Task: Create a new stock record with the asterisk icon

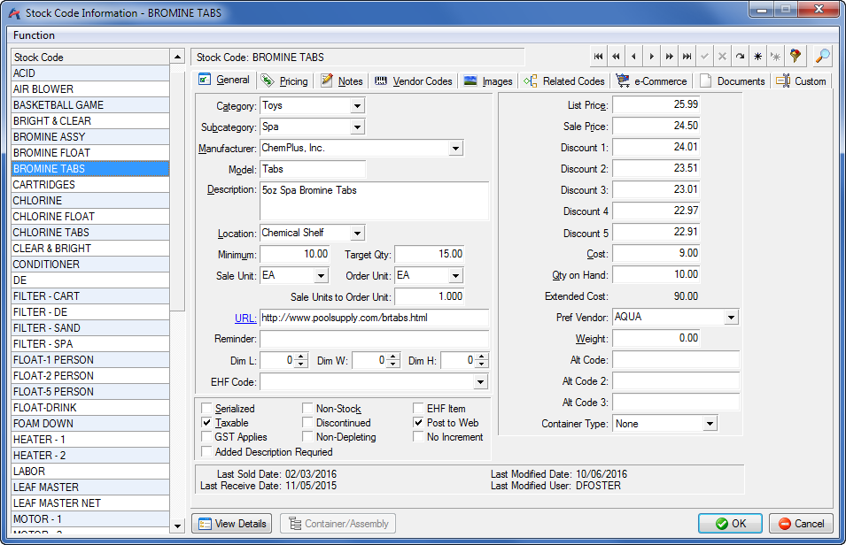Action: tap(757, 56)
